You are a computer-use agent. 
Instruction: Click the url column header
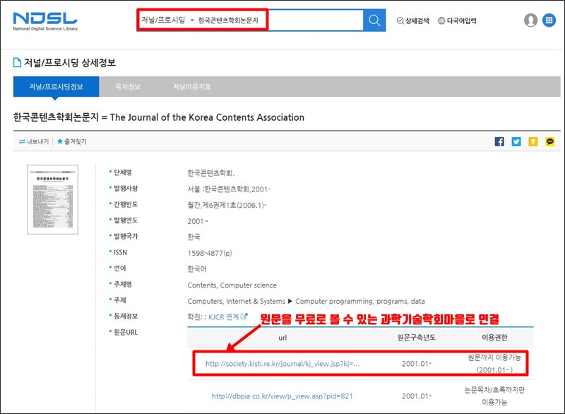click(282, 338)
